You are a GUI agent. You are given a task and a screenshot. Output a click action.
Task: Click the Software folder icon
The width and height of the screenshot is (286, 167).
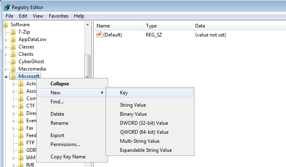(6, 25)
